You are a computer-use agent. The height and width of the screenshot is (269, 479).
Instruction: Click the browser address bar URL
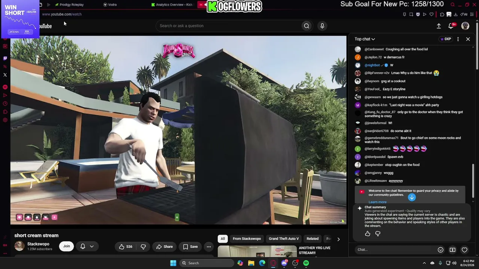(61, 14)
